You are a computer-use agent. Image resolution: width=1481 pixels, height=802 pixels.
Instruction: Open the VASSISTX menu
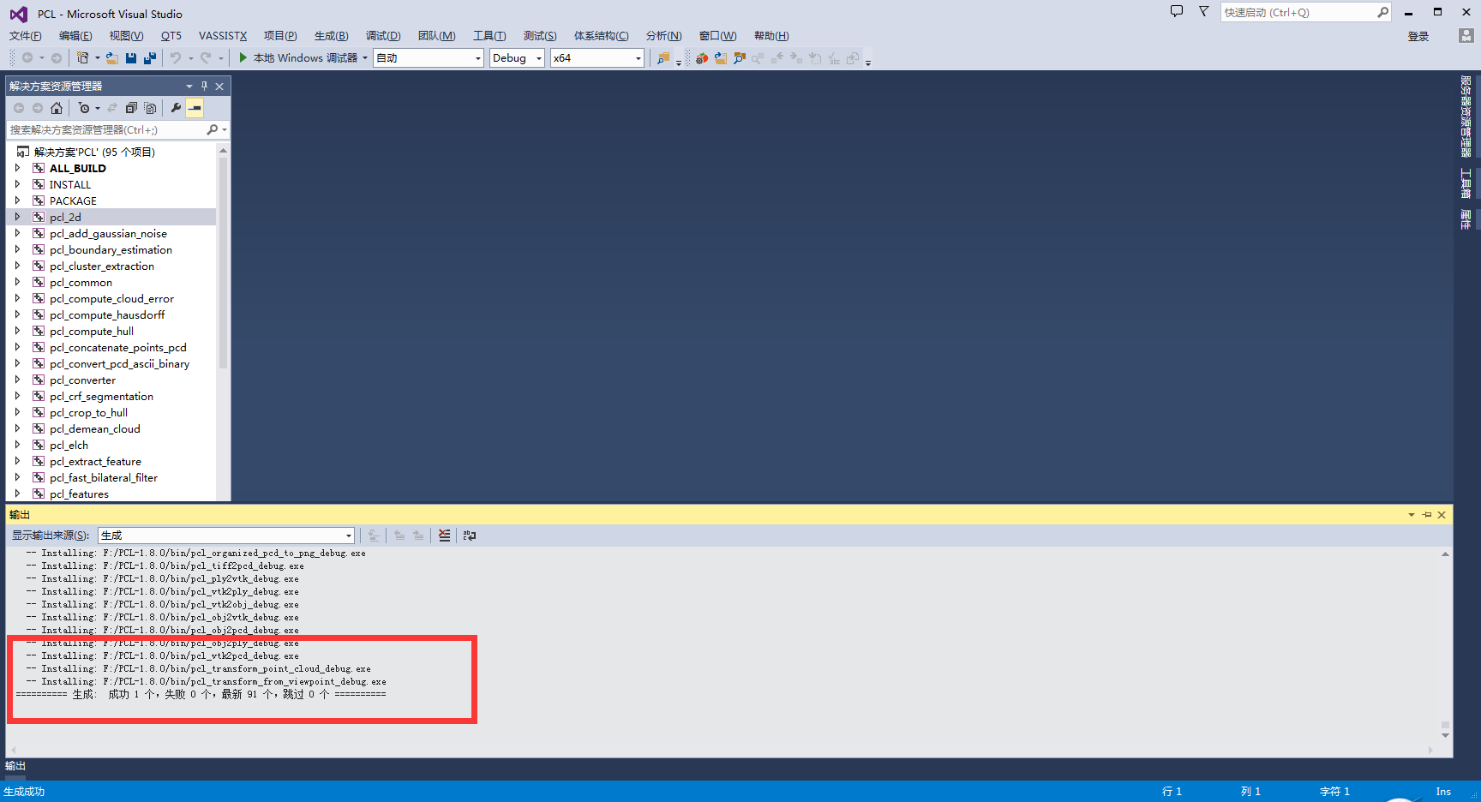click(x=223, y=36)
